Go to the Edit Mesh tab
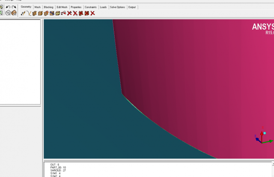 tap(62, 7)
